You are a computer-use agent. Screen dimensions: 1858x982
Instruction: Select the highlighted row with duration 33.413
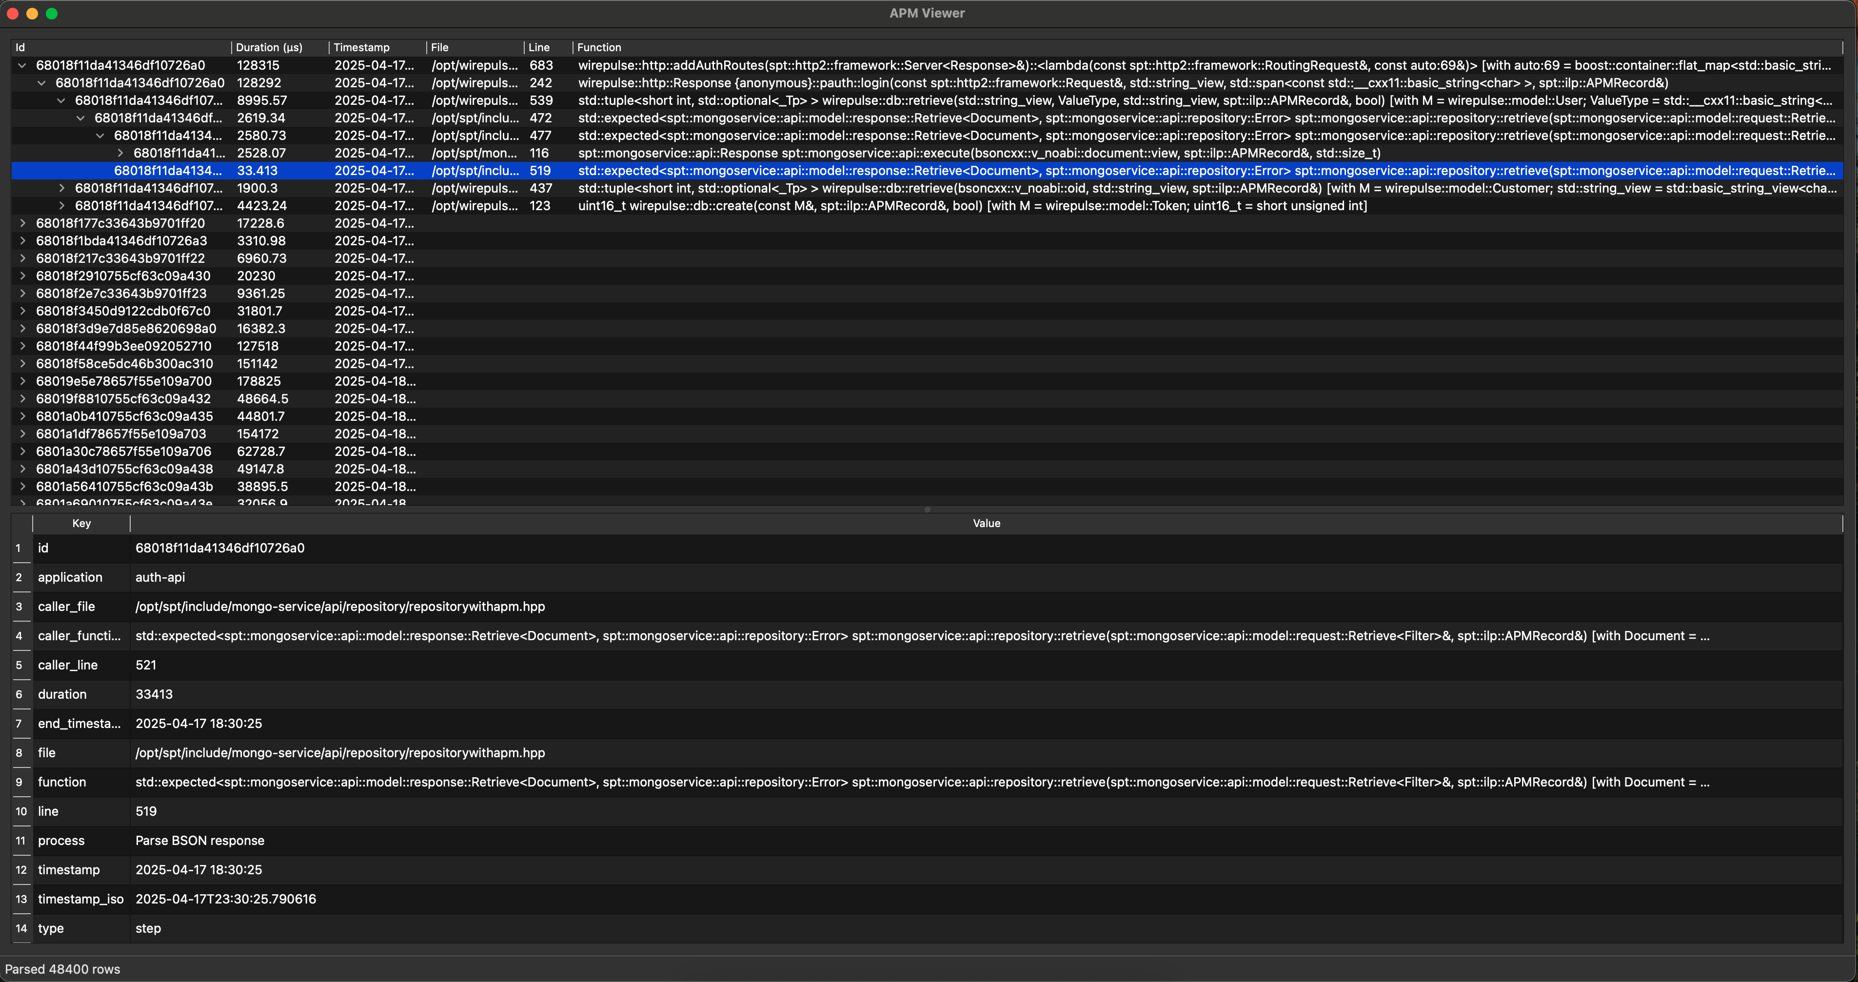pos(927,171)
